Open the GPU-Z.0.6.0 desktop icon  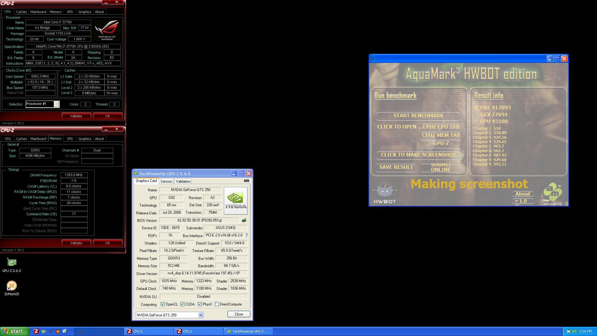(x=12, y=265)
